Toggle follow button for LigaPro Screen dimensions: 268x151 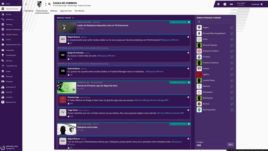[x=232, y=75]
